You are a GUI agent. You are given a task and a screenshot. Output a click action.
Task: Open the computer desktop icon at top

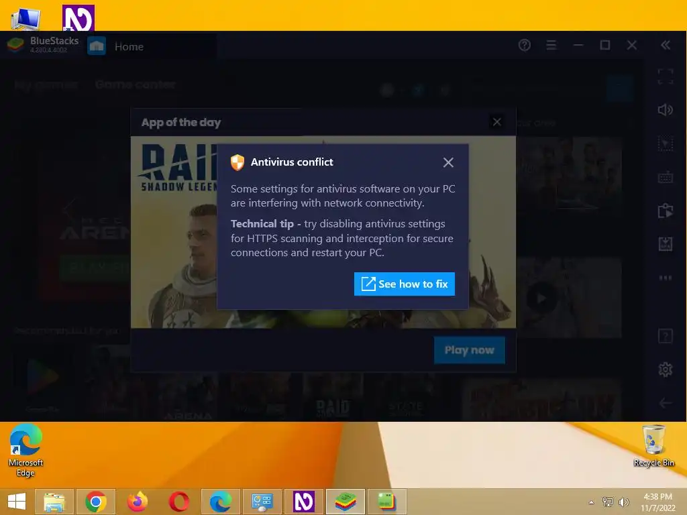pos(25,18)
